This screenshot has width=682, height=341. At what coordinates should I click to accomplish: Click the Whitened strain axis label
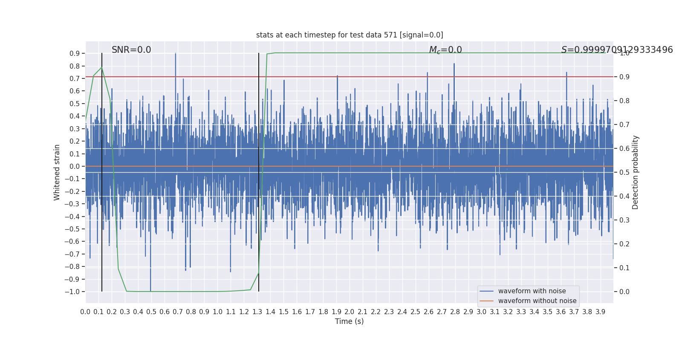(57, 172)
